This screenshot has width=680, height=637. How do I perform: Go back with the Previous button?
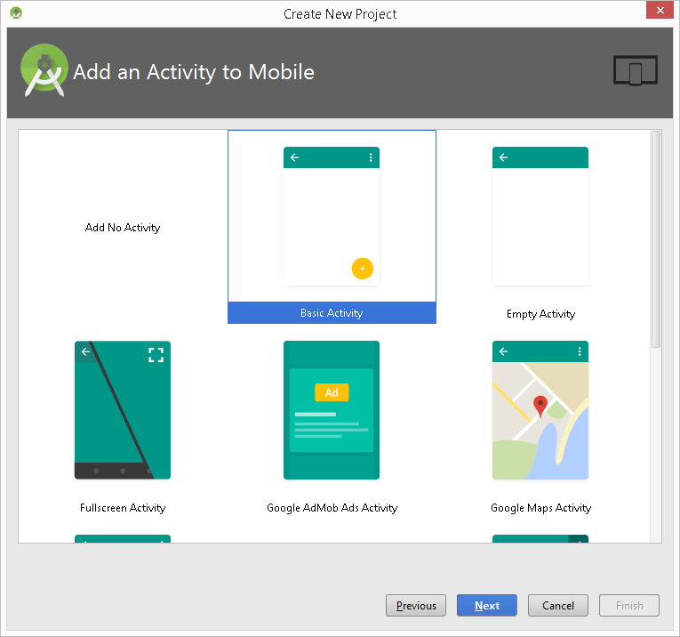(416, 605)
